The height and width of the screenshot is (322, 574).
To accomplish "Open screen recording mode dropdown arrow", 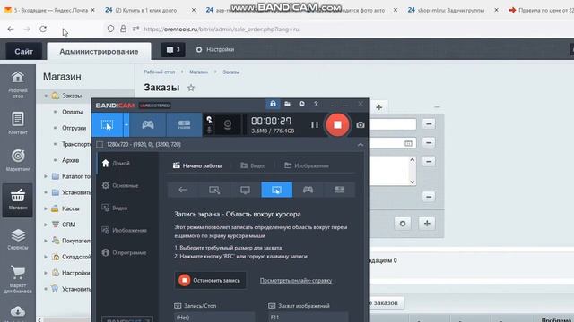I will tap(126, 125).
